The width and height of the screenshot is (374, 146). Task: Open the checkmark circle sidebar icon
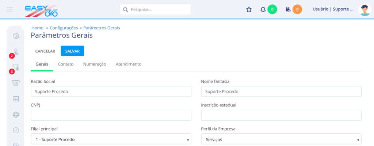click(x=16, y=130)
